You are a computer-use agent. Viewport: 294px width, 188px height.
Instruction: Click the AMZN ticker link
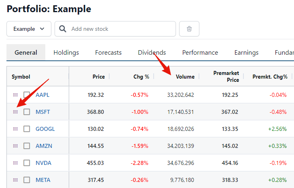44,146
